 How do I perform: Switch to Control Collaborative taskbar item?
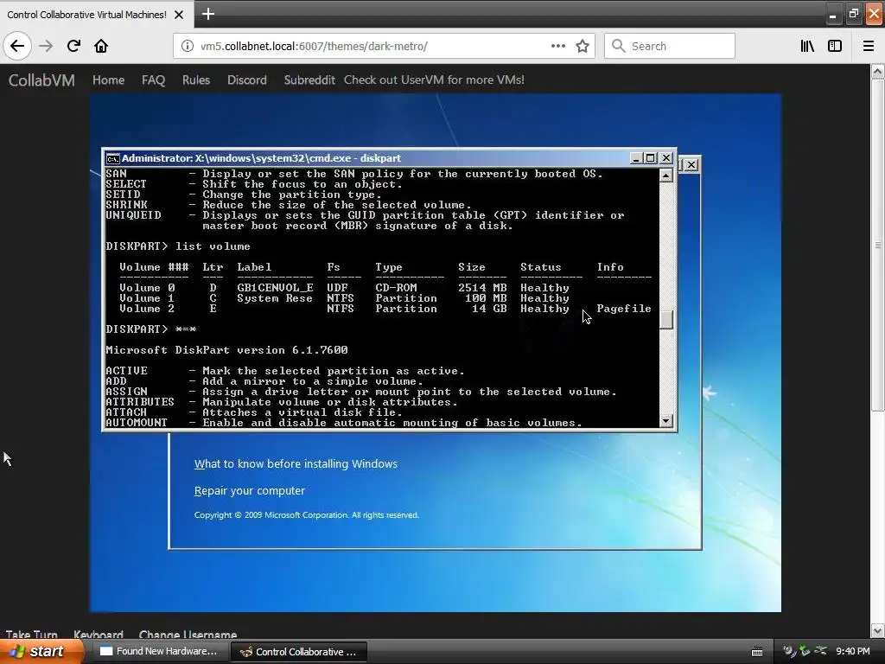click(x=299, y=652)
